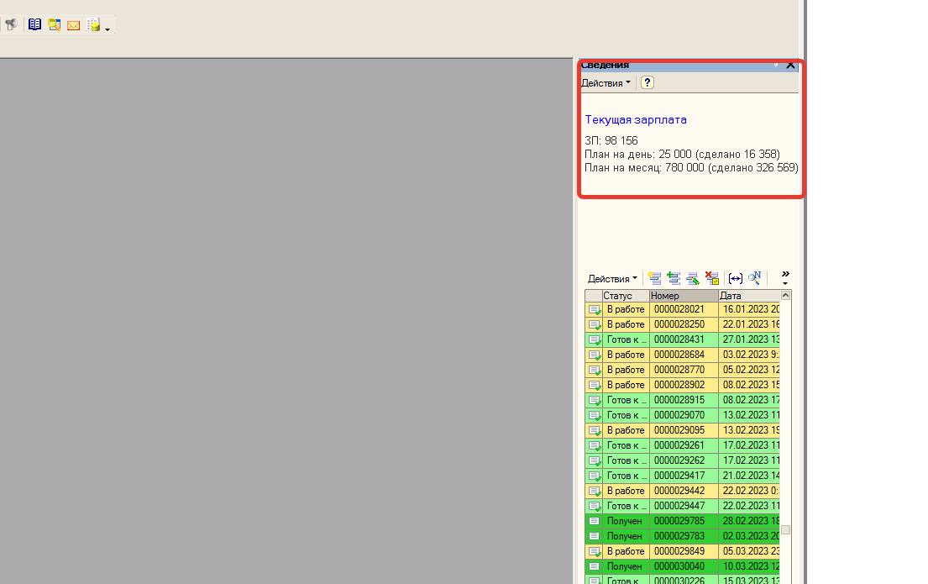Click the edit row icon with green pencil
The image size is (928, 584).
pos(693,278)
